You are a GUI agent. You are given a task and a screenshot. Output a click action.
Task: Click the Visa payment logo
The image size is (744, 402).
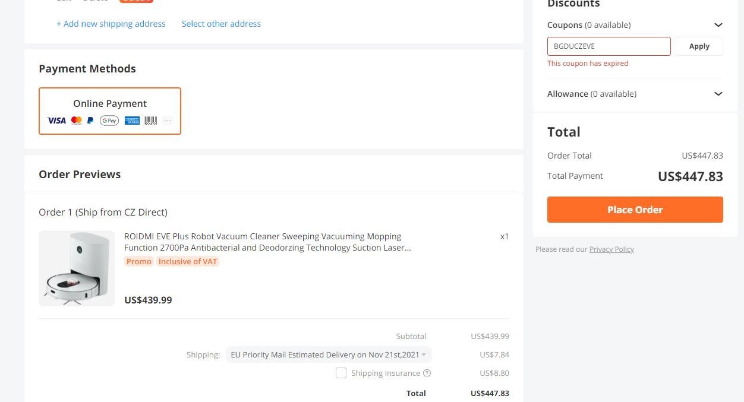pos(56,121)
